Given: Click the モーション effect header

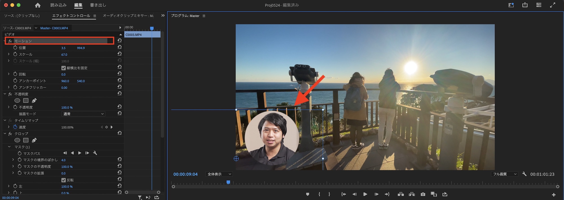Looking at the screenshot, I should coord(23,41).
